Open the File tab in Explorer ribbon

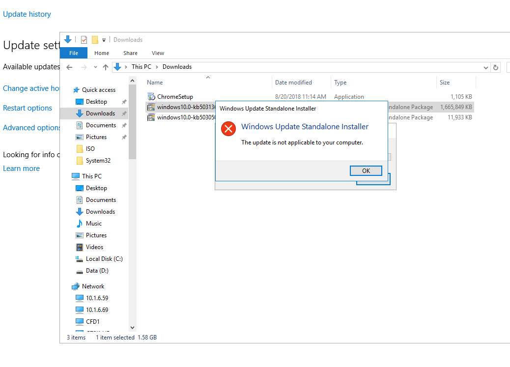point(74,53)
